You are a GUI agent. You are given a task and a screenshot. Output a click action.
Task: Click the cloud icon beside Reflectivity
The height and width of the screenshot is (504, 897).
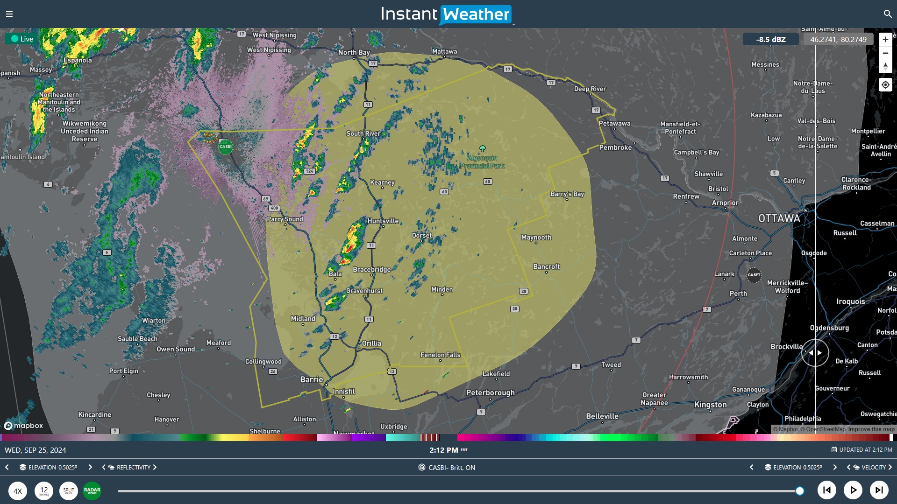tap(111, 467)
